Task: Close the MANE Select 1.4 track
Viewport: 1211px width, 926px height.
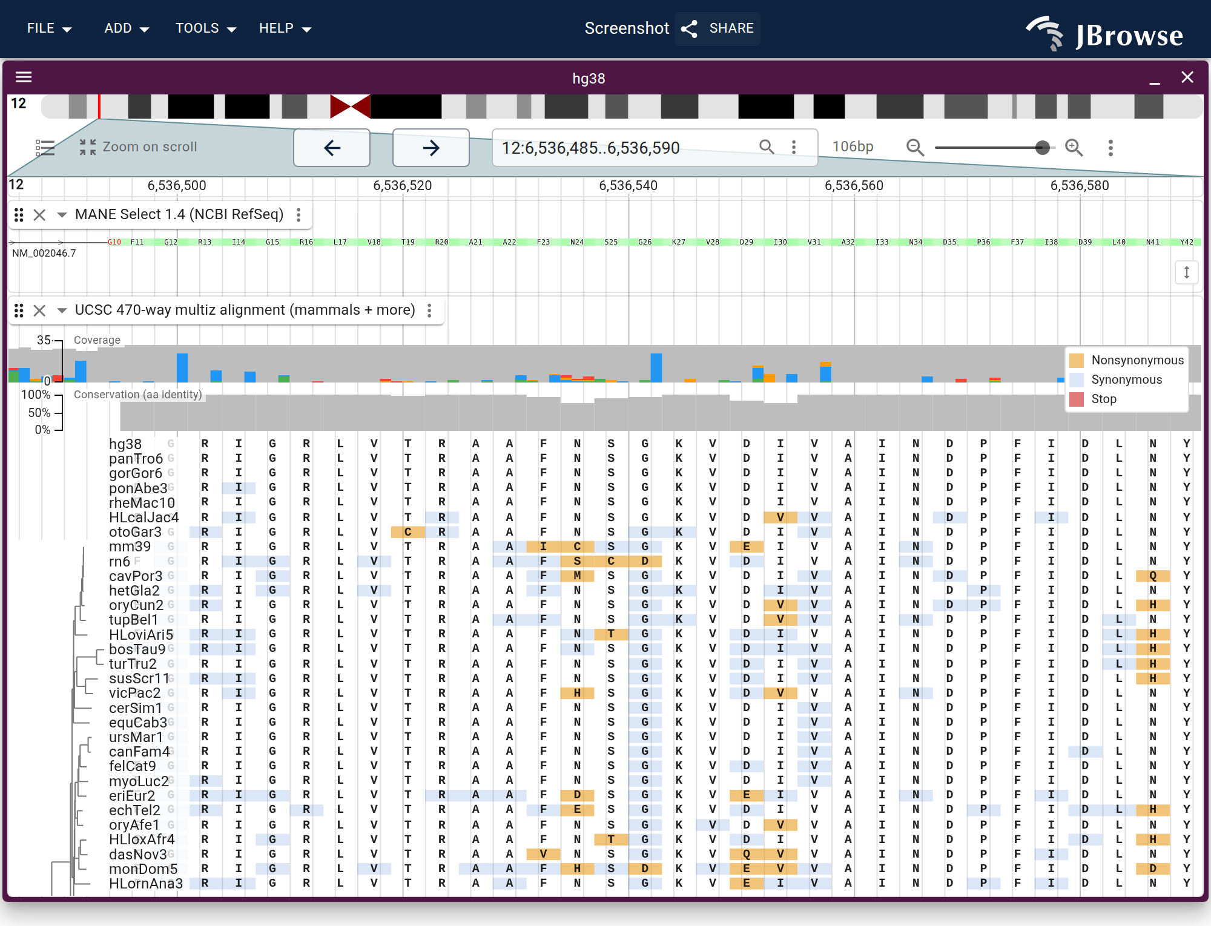Action: pyautogui.click(x=39, y=215)
